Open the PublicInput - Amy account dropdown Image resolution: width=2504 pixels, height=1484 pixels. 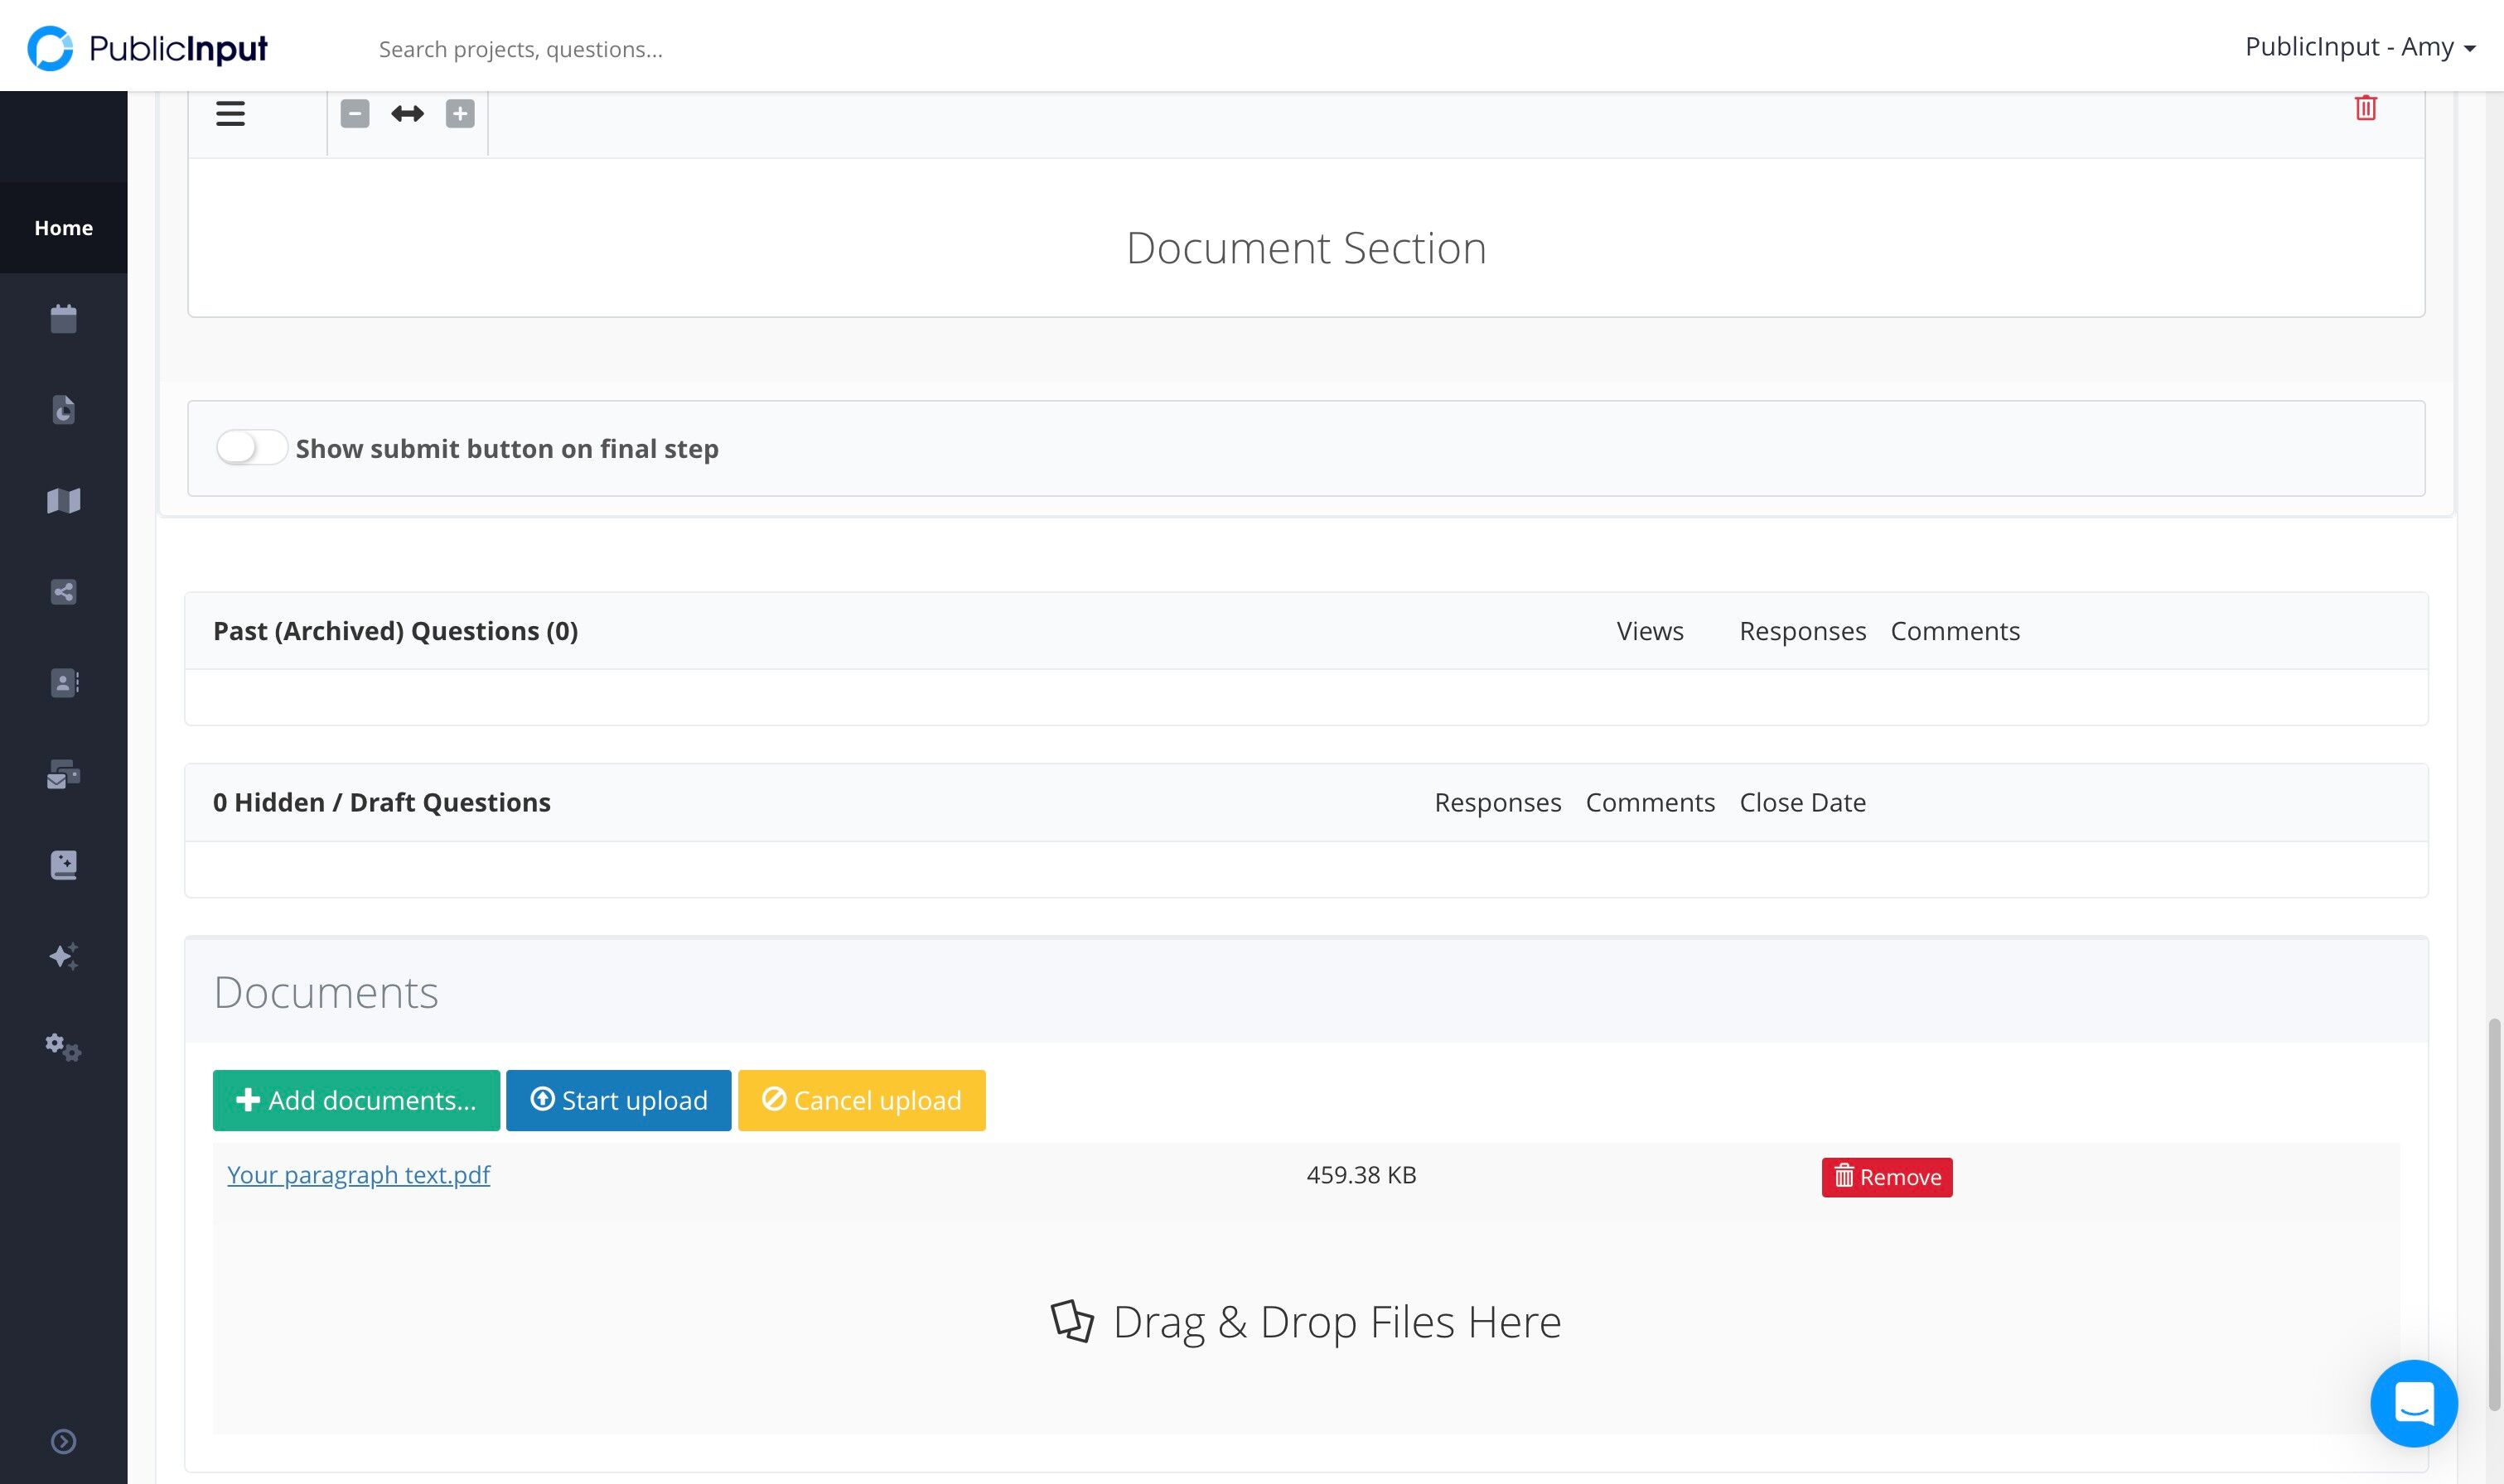point(2359,47)
